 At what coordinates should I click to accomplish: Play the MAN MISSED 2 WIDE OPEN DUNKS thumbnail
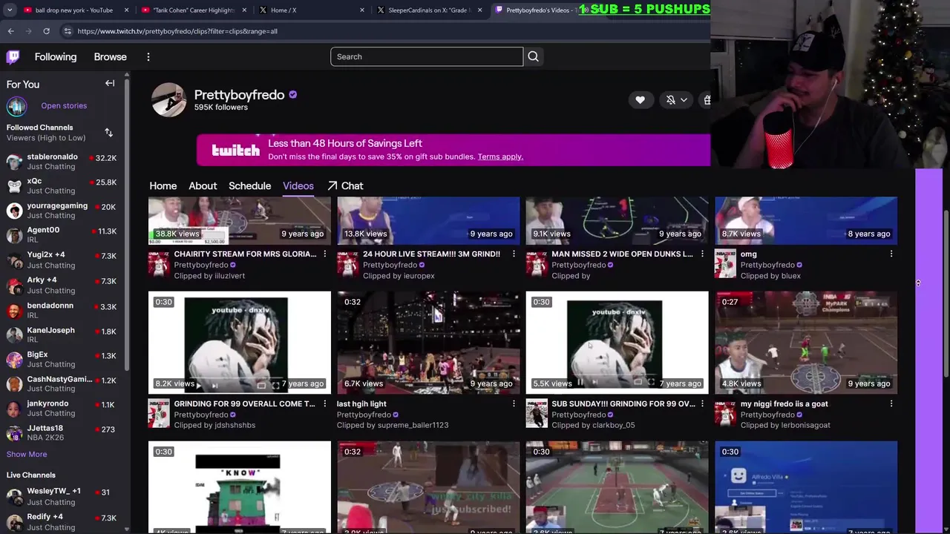pos(617,220)
